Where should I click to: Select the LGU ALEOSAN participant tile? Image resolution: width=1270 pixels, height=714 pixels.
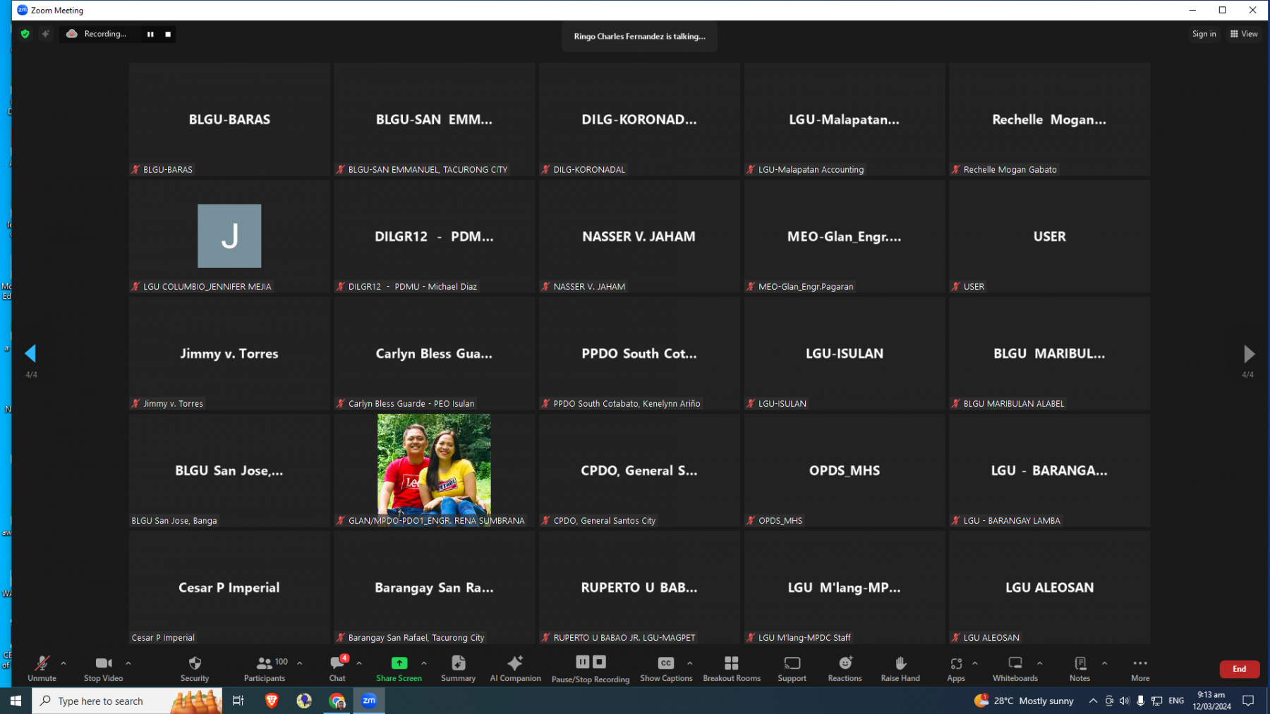[1049, 587]
